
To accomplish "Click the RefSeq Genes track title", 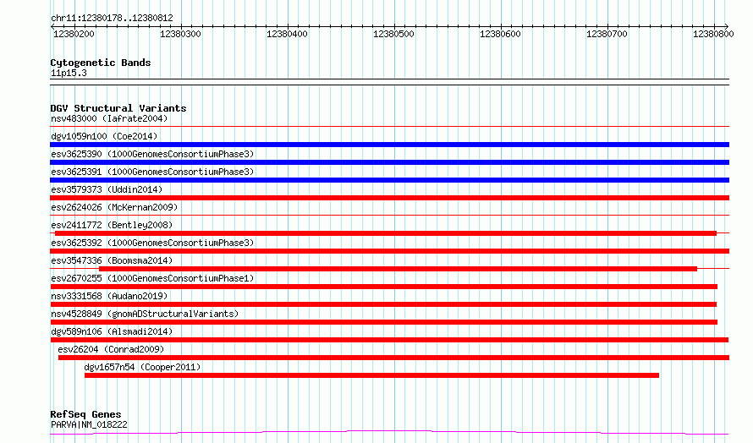I will pyautogui.click(x=85, y=414).
